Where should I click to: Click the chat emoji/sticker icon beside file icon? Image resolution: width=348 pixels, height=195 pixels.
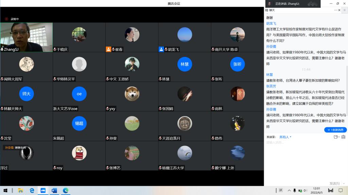(x=343, y=137)
